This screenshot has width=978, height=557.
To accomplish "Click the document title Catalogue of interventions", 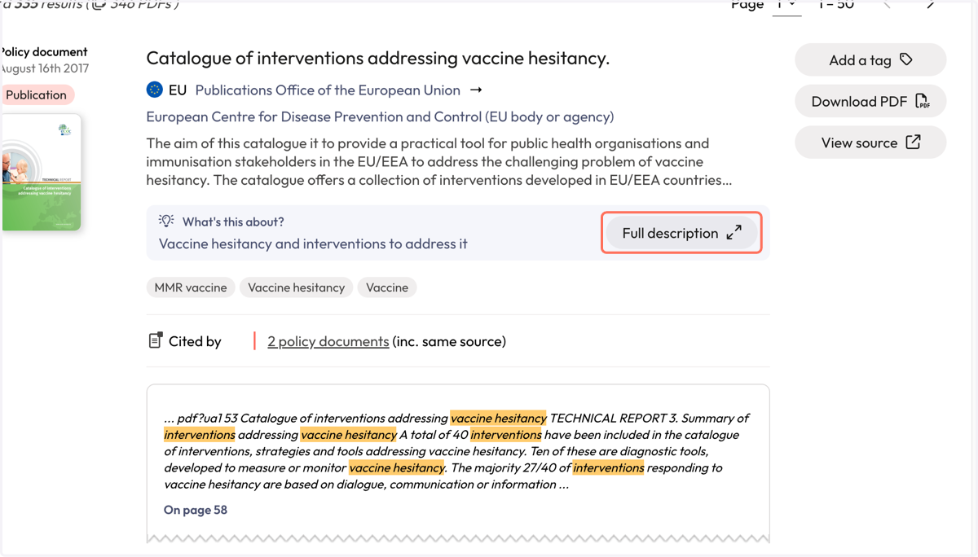I will pos(377,58).
